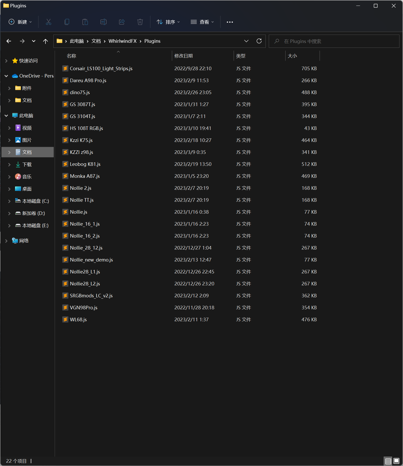Expand the 新加卷 (D:) tree node

coord(9,213)
